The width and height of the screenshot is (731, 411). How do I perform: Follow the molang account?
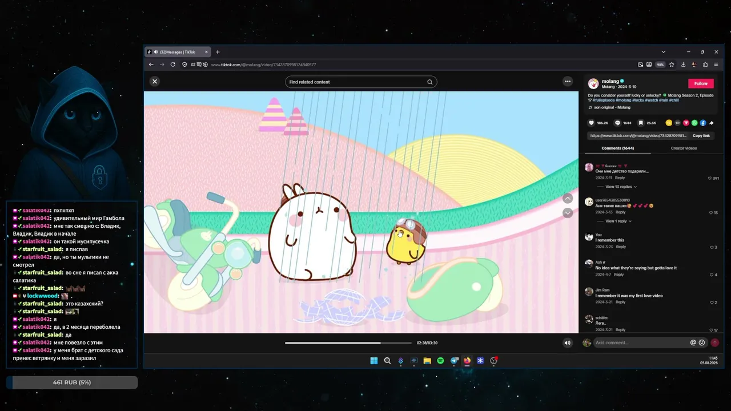701,83
